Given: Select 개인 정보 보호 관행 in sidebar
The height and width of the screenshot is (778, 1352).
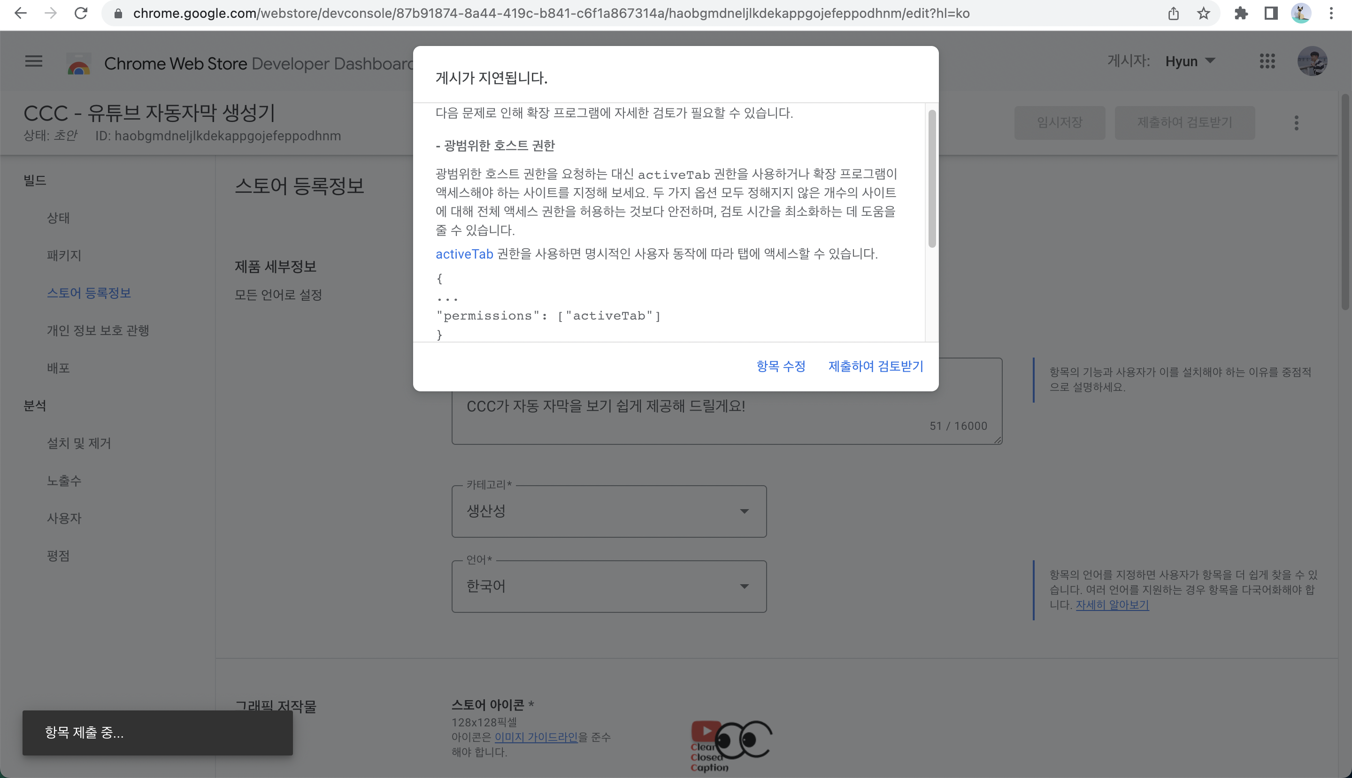Looking at the screenshot, I should tap(98, 330).
